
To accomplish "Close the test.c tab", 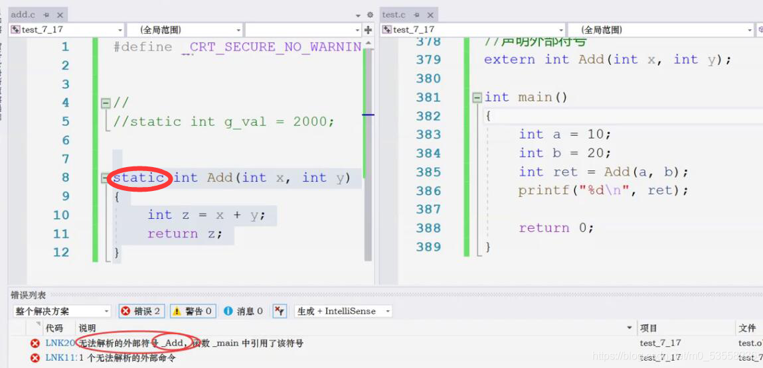I will [x=430, y=15].
